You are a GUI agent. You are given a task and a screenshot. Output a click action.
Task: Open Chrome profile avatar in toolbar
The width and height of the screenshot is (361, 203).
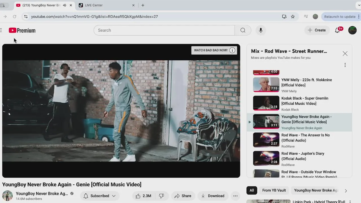pos(315,17)
